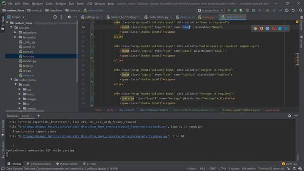Open TODO tool window tab
304x171 pixels.
coord(90,164)
